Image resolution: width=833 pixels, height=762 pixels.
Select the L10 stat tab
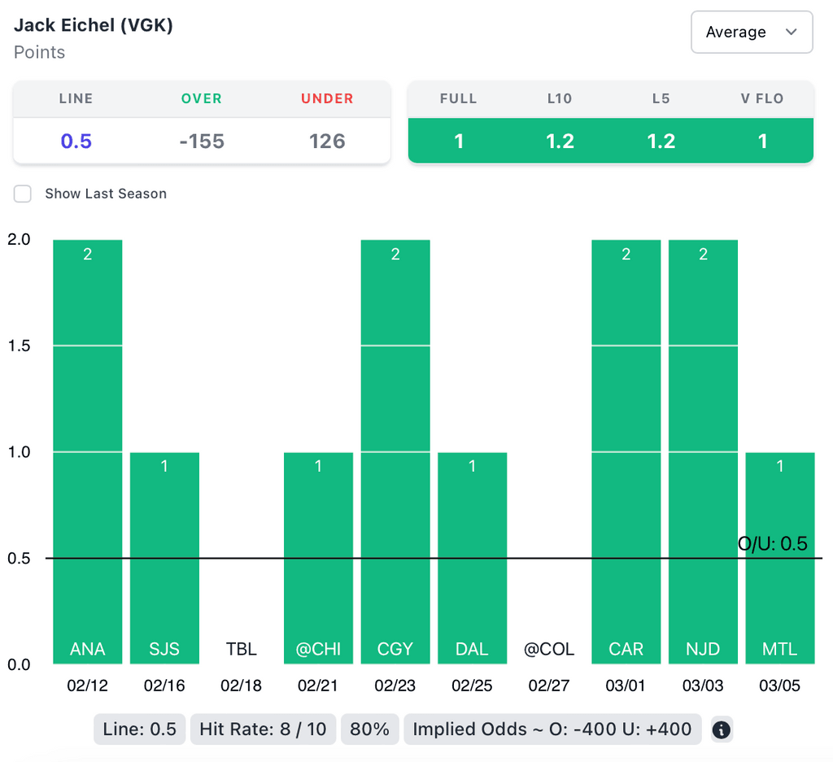[x=560, y=141]
